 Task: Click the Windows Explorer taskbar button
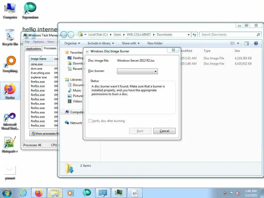click(55, 193)
